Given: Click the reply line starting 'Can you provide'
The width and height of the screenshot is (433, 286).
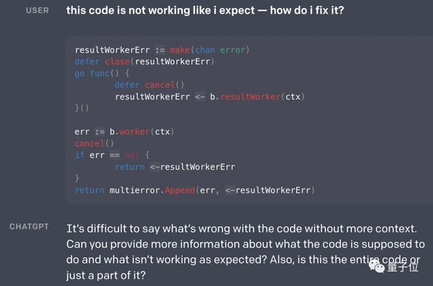Looking at the screenshot, I should [x=245, y=243].
